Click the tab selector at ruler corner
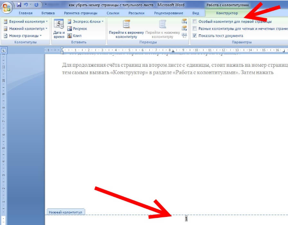This screenshot has width=288, height=225. pos(4,50)
